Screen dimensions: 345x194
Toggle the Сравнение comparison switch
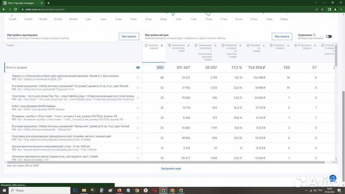(329, 36)
